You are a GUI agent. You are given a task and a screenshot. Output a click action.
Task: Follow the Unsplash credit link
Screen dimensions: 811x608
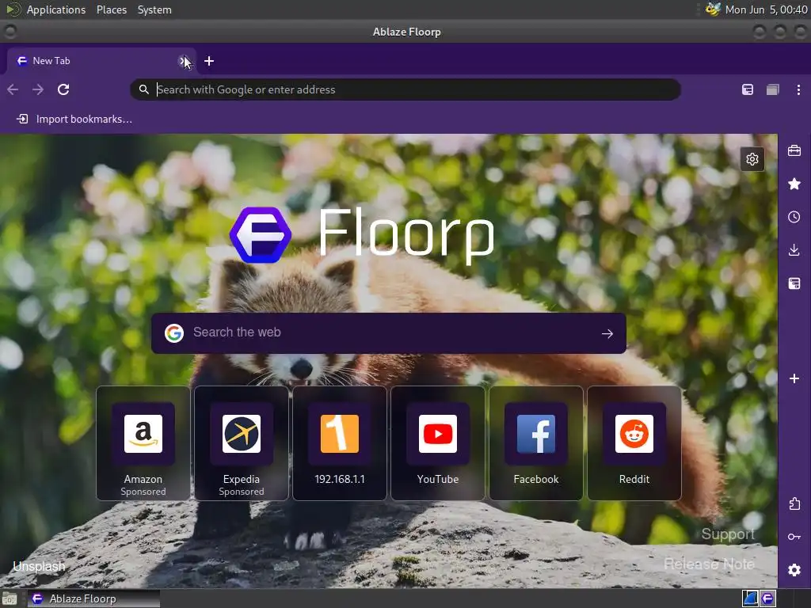click(40, 567)
